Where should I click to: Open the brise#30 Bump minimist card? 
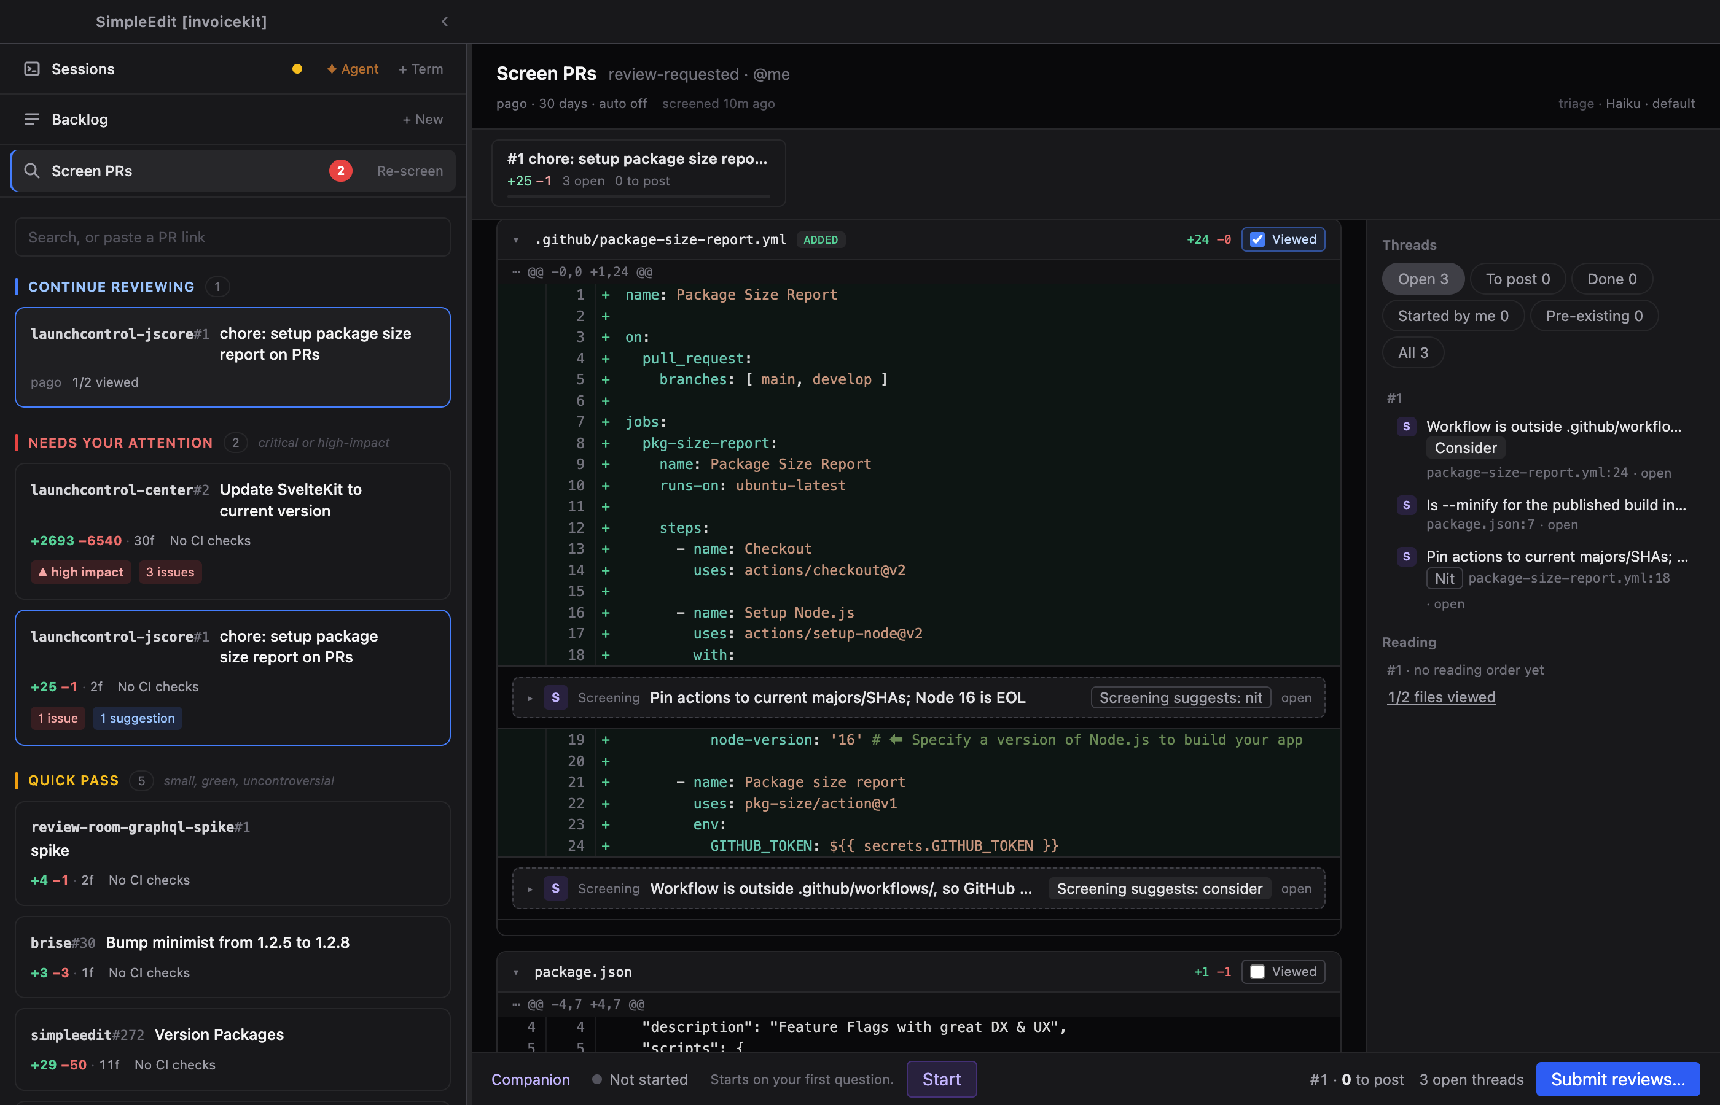(x=233, y=957)
